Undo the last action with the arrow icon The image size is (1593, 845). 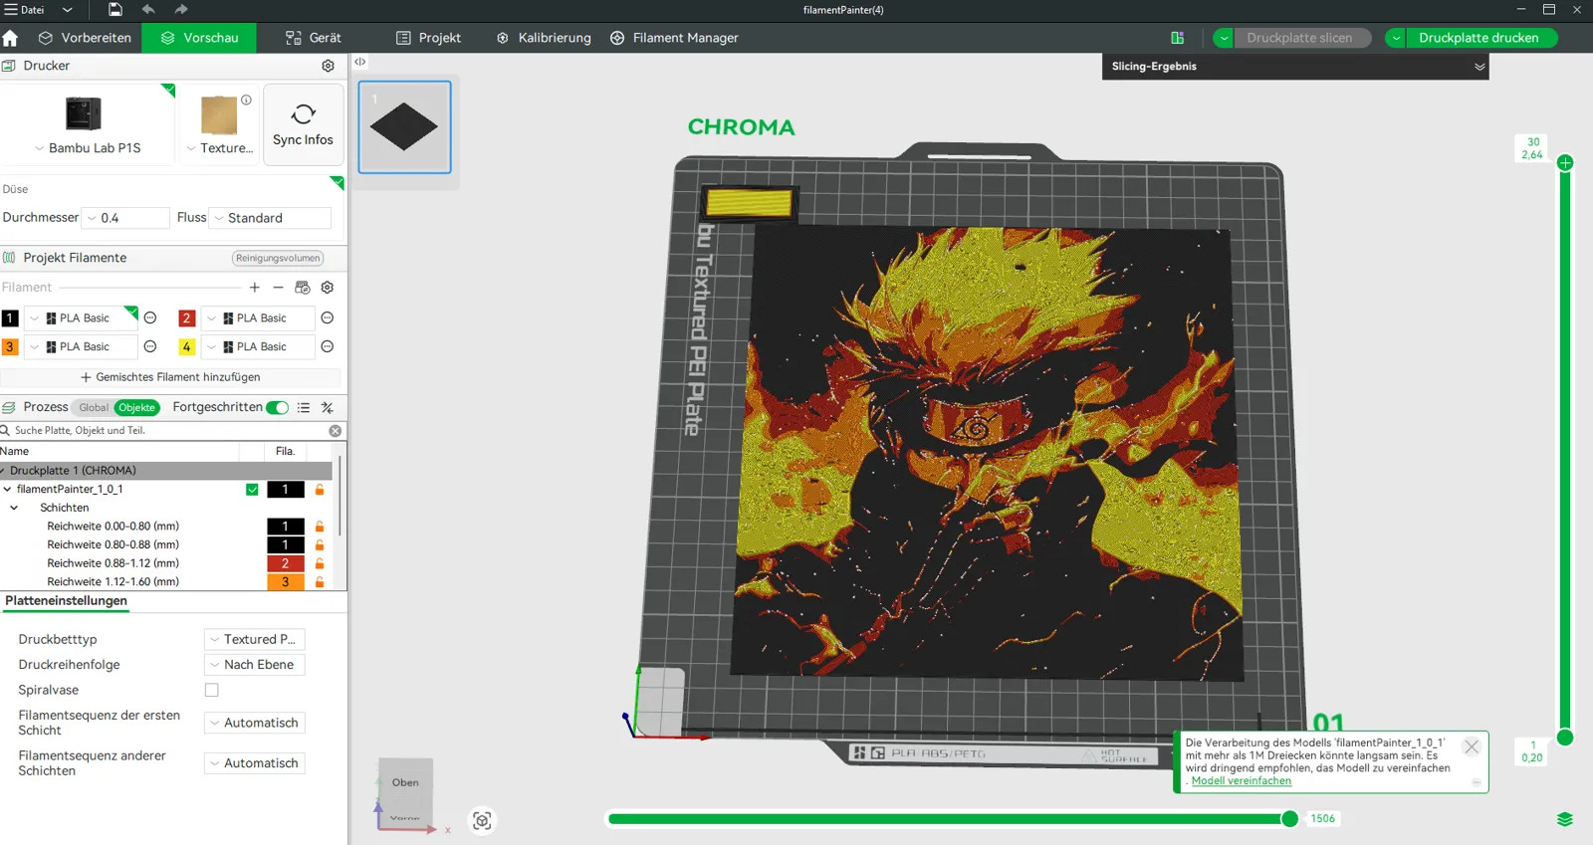148,10
